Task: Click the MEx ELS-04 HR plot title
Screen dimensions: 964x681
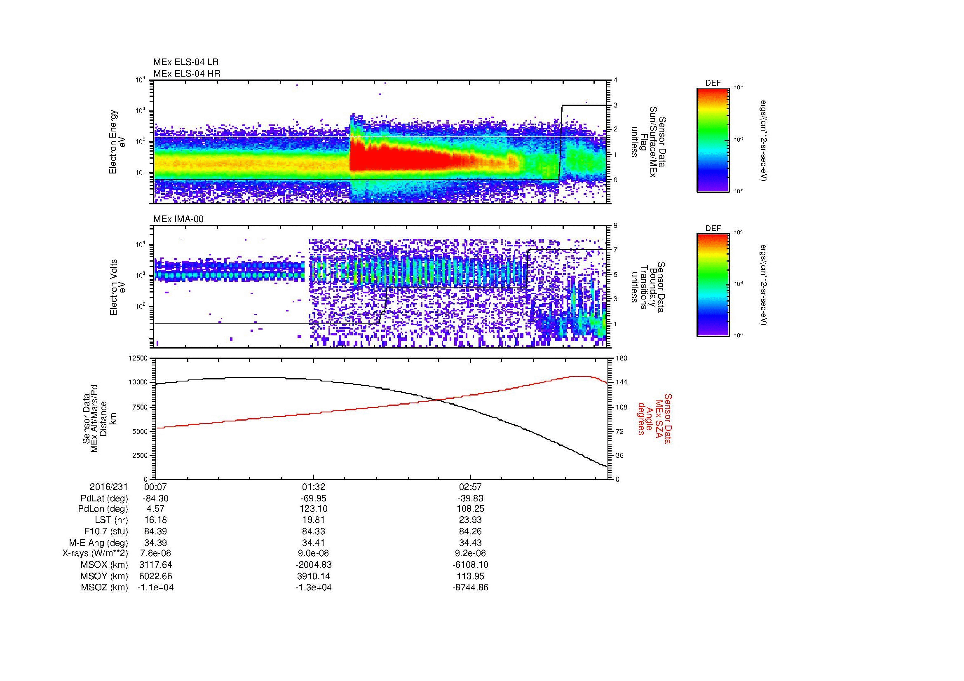Action: pos(187,73)
